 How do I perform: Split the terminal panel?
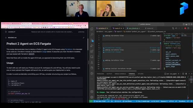click(x=183, y=74)
